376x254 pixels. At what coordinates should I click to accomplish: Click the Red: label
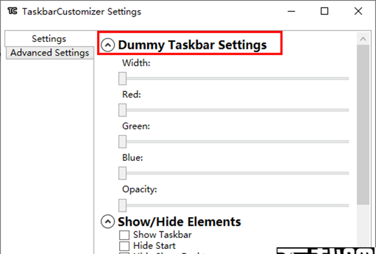point(132,94)
